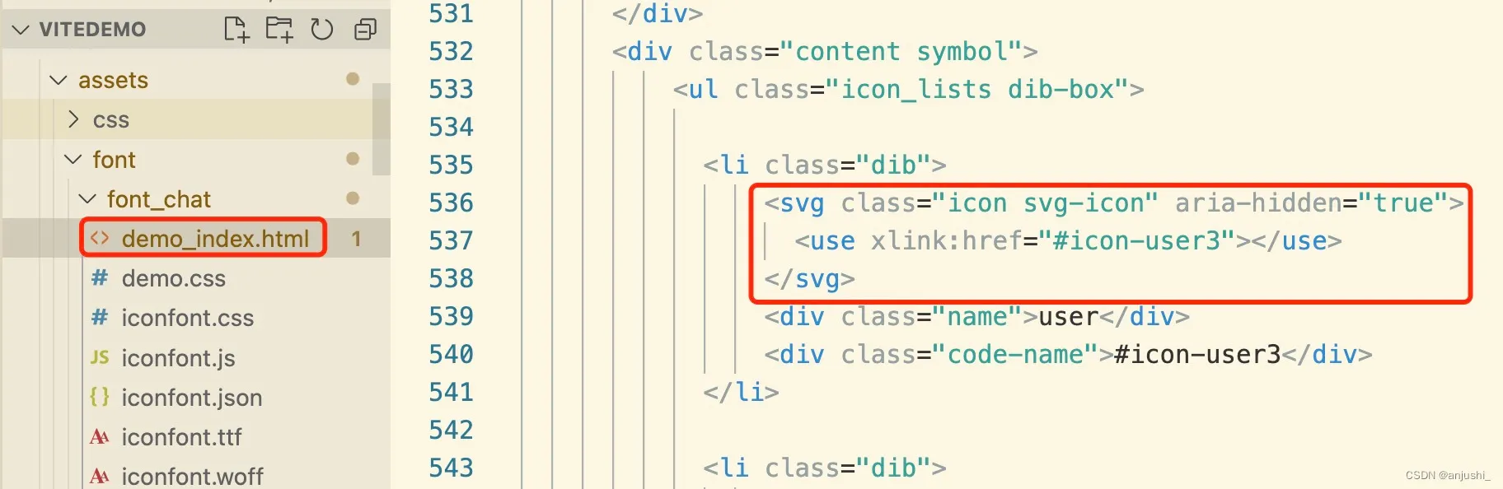Click the braces icon beside iconfont.json
Image resolution: width=1503 pixels, height=489 pixels.
100,397
